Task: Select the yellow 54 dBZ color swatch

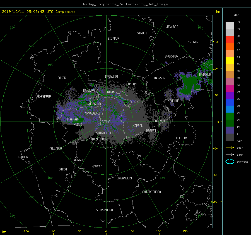Action: click(230, 60)
